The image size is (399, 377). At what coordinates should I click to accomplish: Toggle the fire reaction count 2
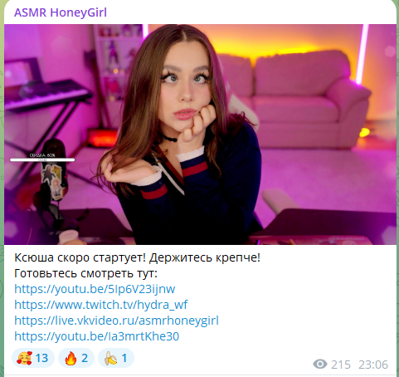tap(76, 358)
